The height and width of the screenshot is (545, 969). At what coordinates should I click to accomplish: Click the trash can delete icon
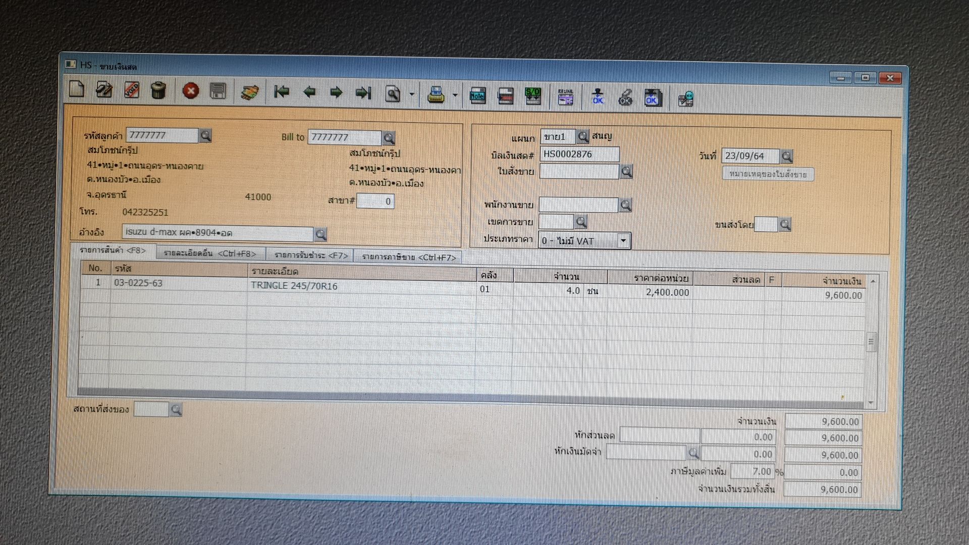158,91
